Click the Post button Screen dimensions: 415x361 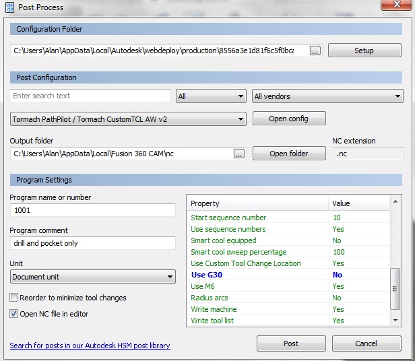(291, 343)
